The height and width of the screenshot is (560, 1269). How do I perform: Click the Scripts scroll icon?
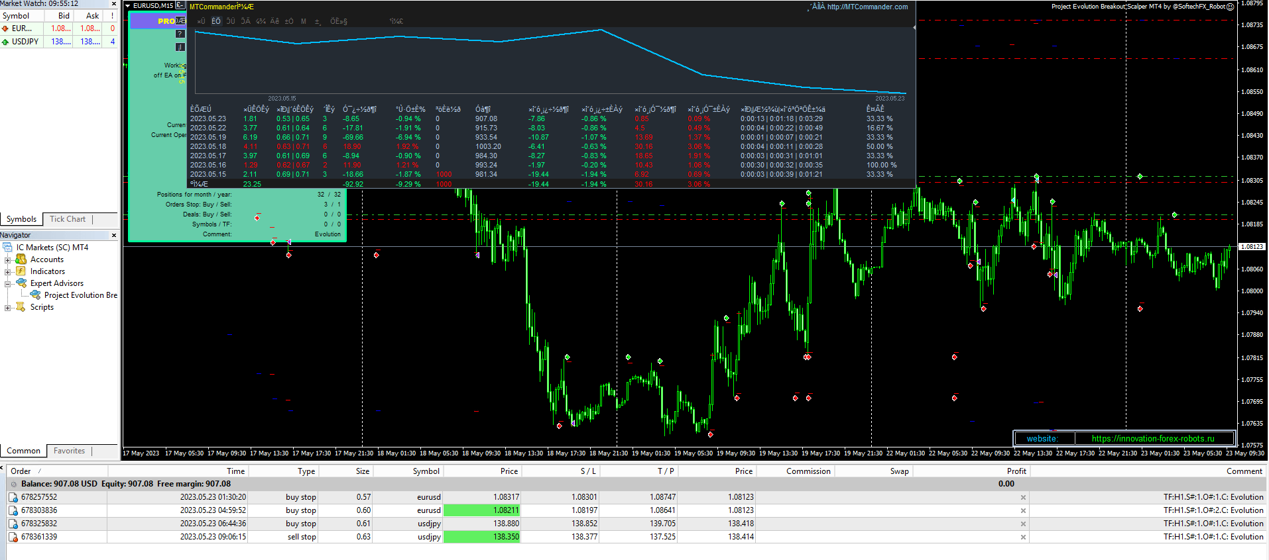pyautogui.click(x=21, y=307)
